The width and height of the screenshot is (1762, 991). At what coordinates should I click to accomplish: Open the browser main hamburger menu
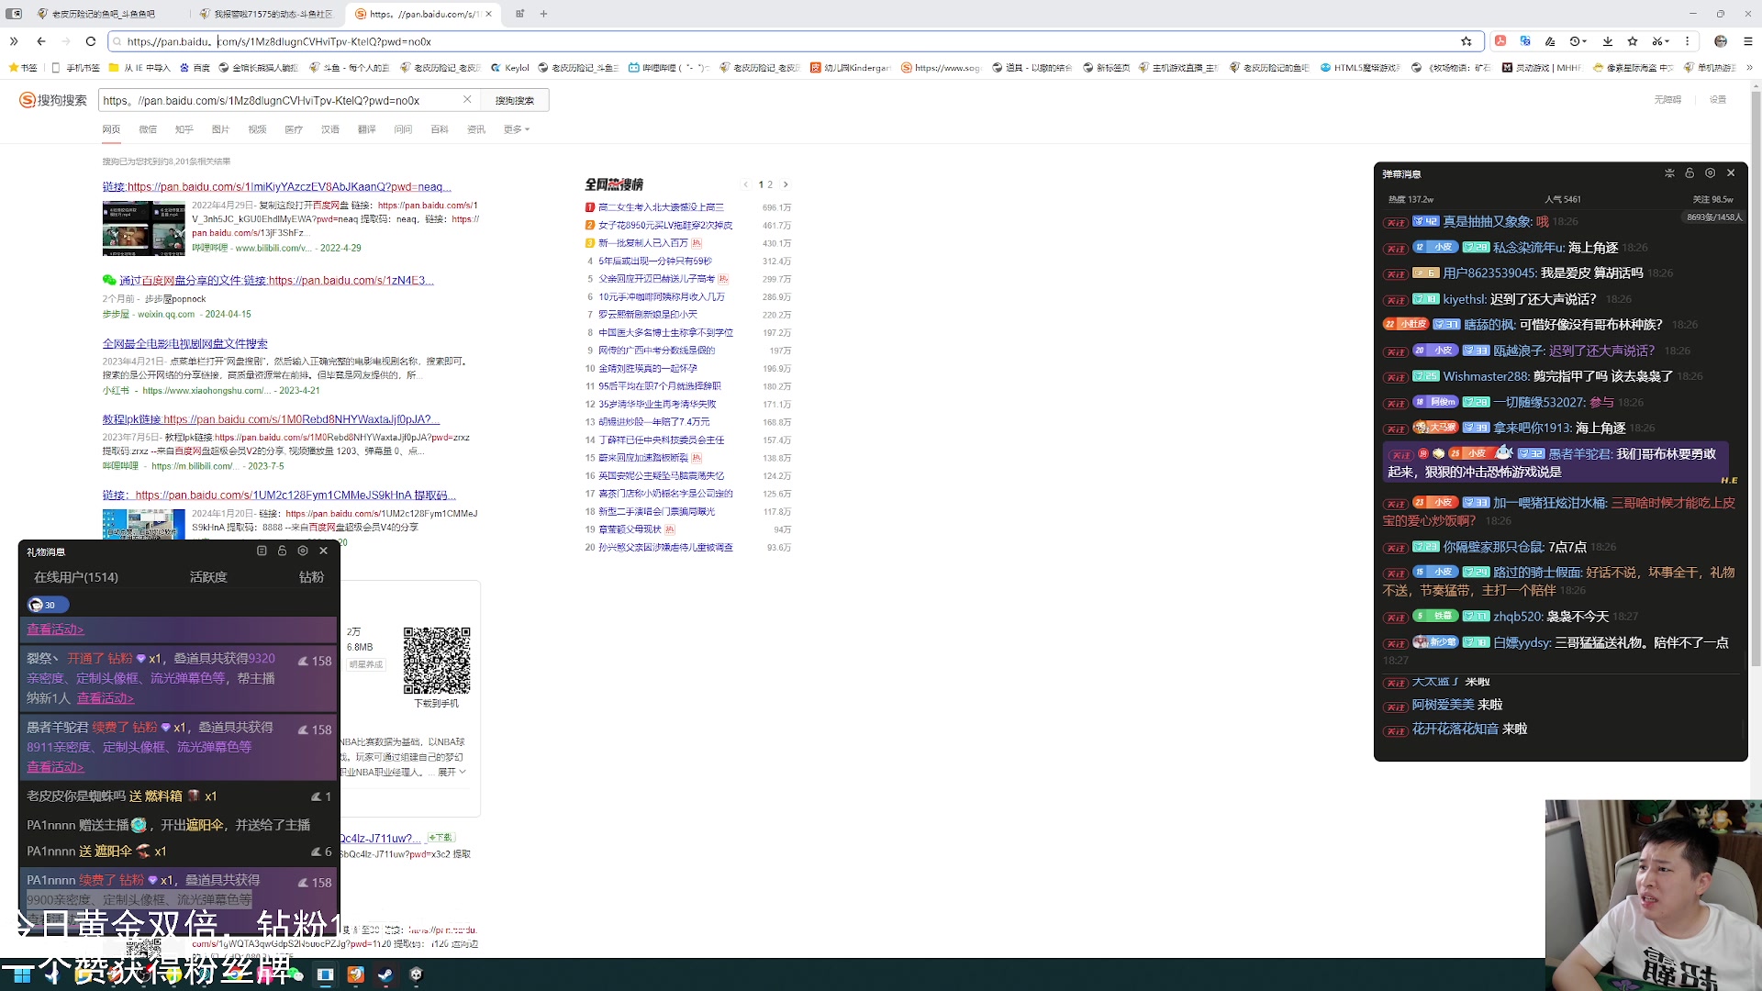tap(1748, 41)
